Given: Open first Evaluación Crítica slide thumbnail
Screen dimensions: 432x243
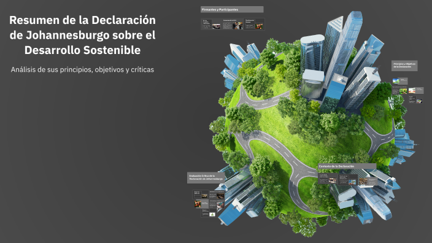Looking at the screenshot, I should click(x=200, y=195).
